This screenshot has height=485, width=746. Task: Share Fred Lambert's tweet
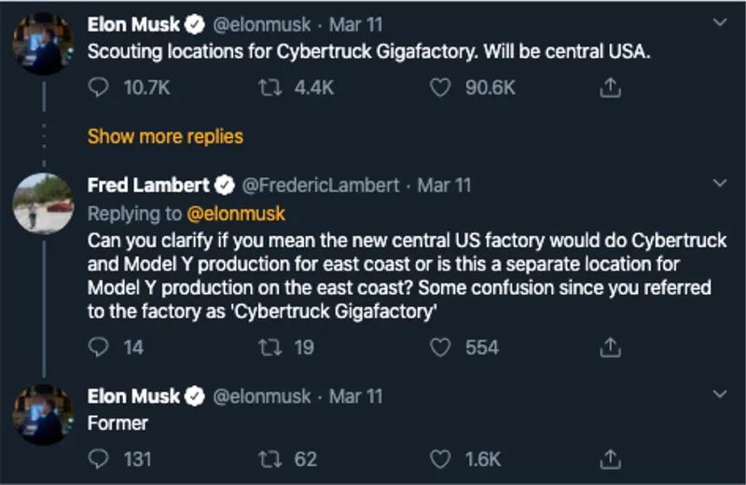[x=609, y=348]
